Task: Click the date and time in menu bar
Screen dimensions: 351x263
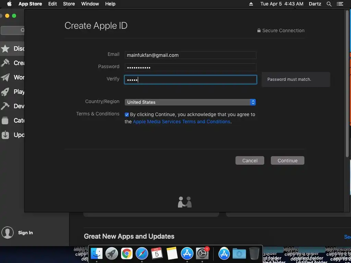Action: click(282, 4)
